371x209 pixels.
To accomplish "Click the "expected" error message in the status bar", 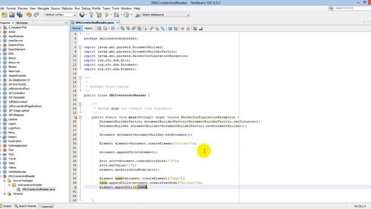I will pyautogui.click(x=46, y=207).
